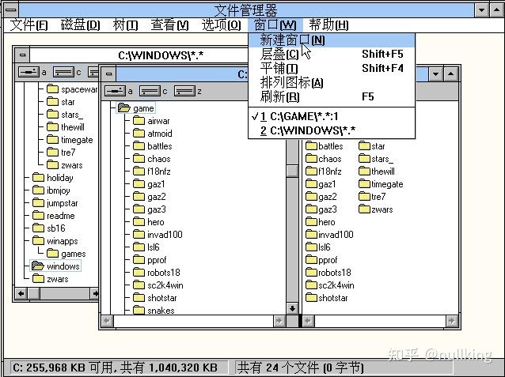Click the star folder icon in file list
The height and width of the screenshot is (377, 505).
pos(364,146)
